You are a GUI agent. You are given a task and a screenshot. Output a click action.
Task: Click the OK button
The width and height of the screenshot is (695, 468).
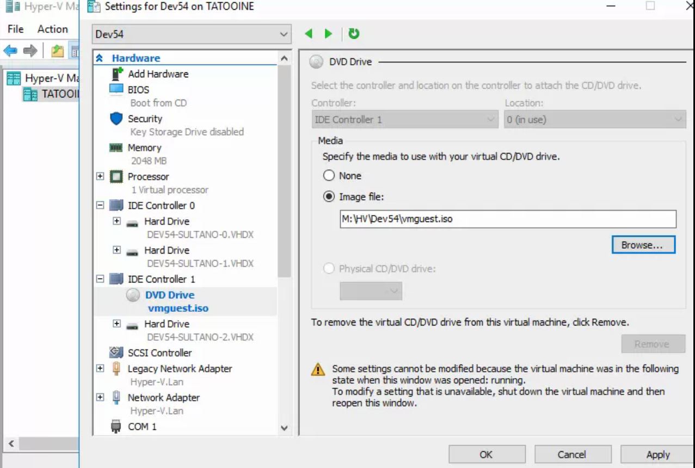click(x=487, y=455)
